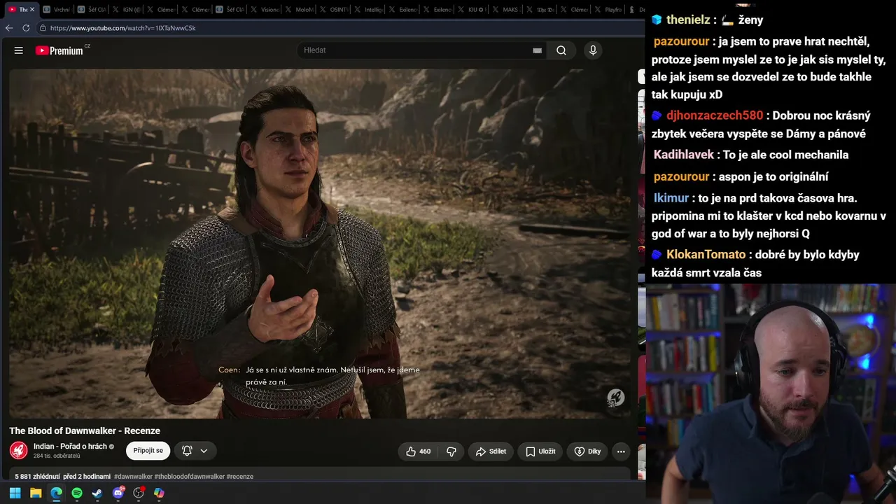
Task: Click the #recenze hashtag
Action: coord(240,477)
